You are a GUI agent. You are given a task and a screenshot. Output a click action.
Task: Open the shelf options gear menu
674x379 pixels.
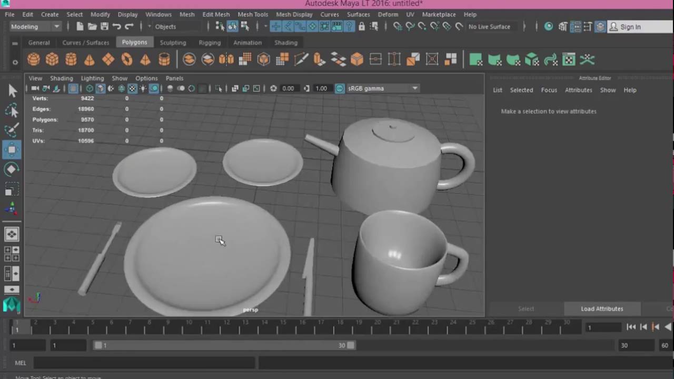[15, 62]
